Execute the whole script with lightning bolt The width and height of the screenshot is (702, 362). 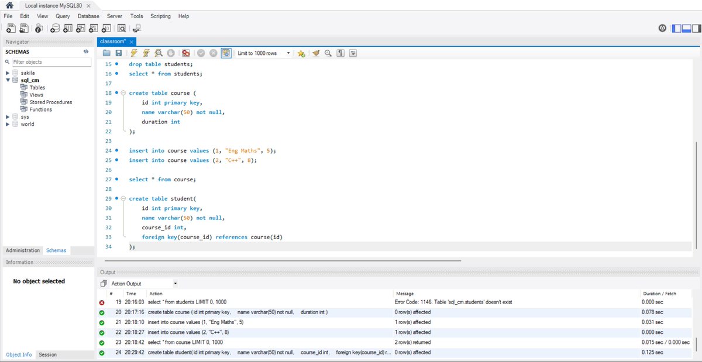[134, 53]
